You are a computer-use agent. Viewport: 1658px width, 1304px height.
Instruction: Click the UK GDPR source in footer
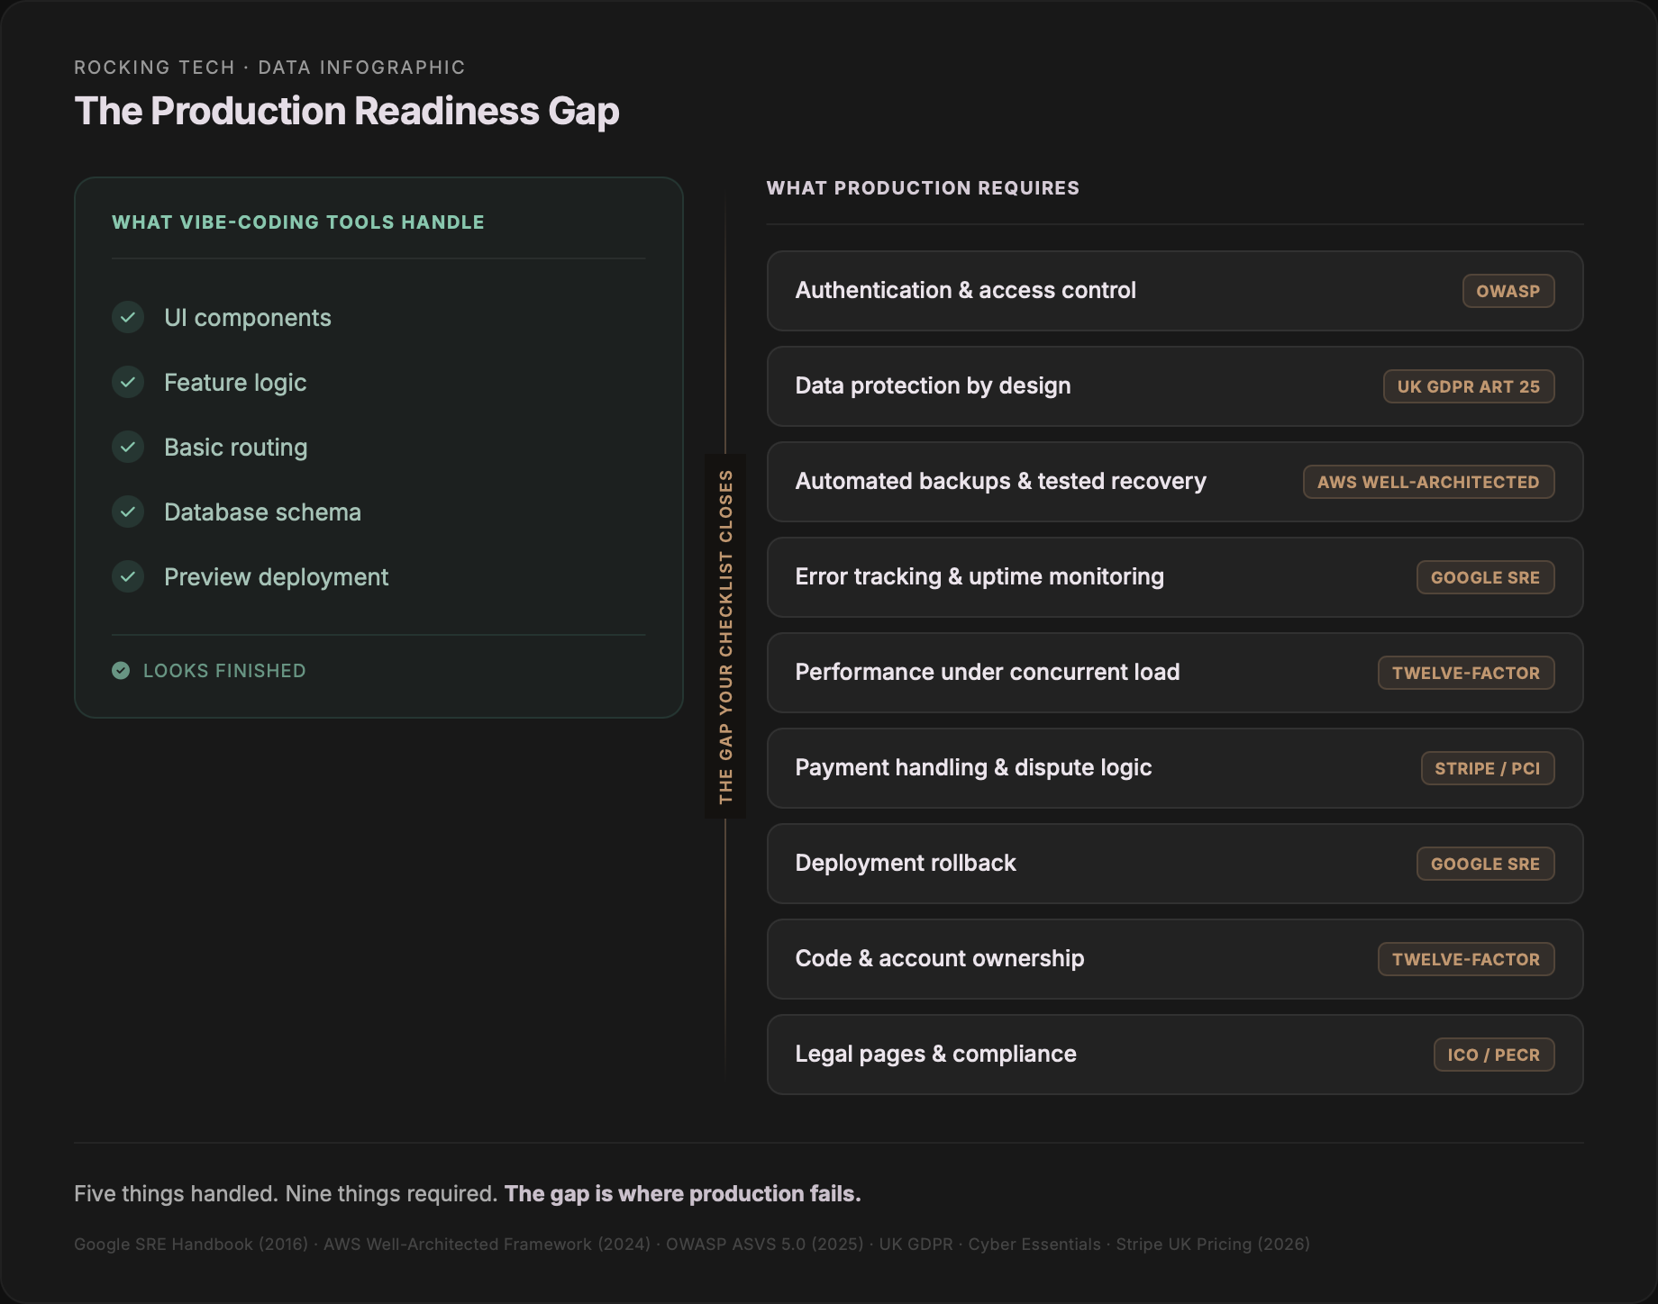(916, 1245)
